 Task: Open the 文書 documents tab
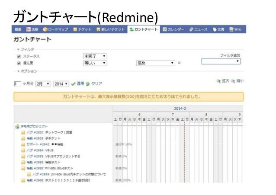click(218, 29)
